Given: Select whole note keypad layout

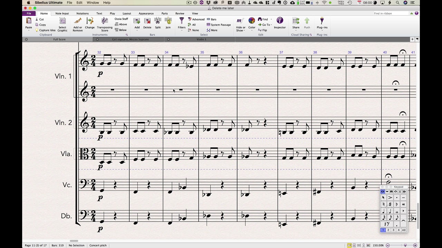Looking at the screenshot, I should click(382, 192).
